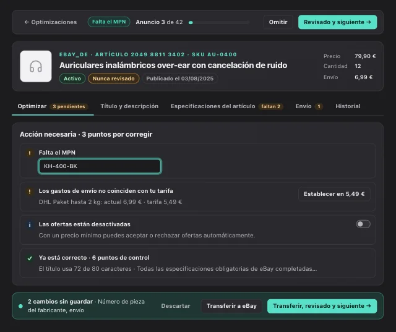
Task: Click 'Revisado y siguiente' at top
Action: pos(337,22)
